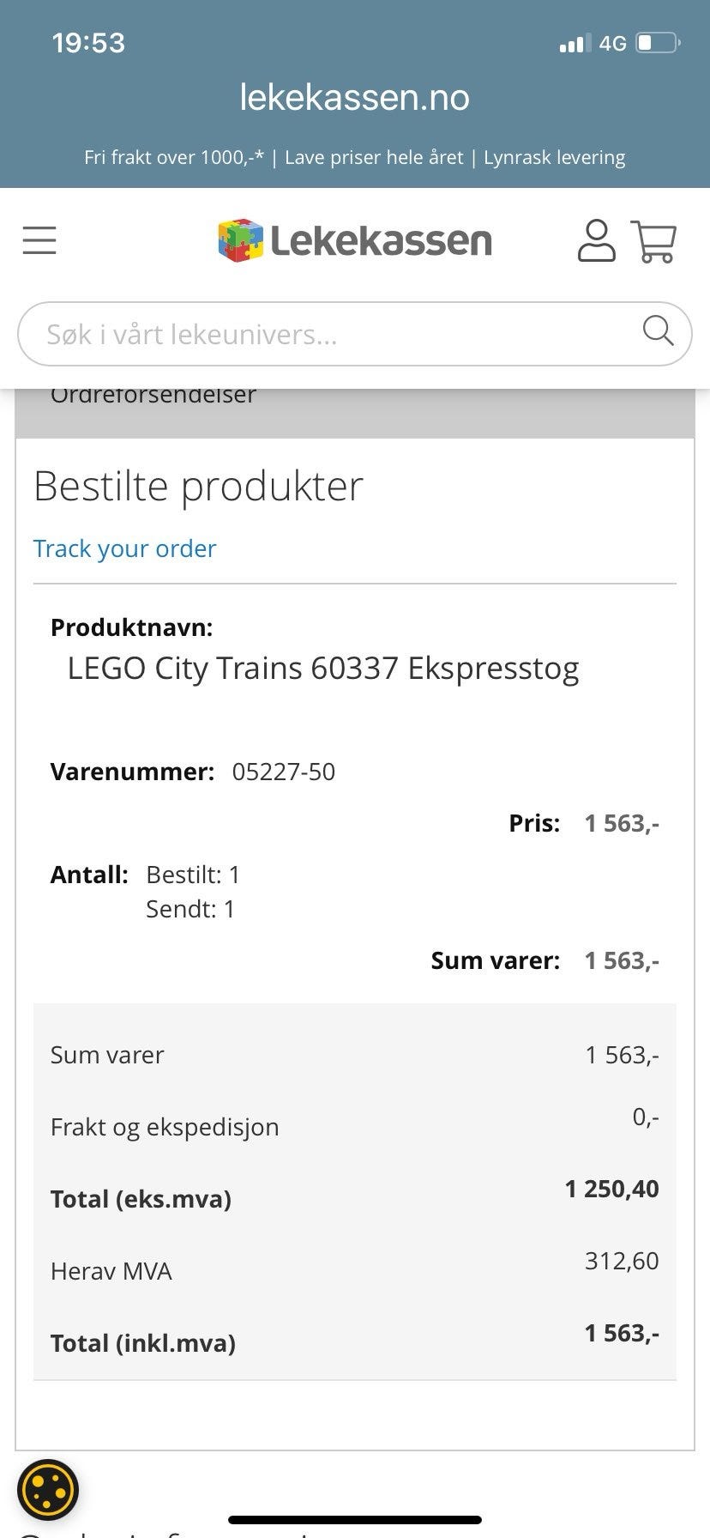
Task: Tap the signal strength bars
Action: point(575,43)
